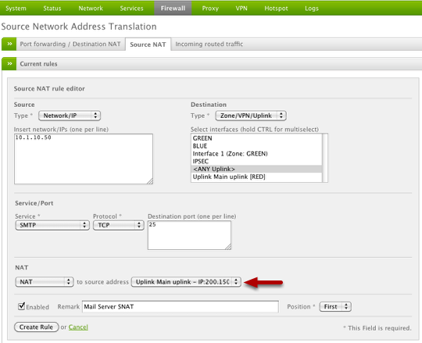The height and width of the screenshot is (343, 422).
Task: Open the Destination Type Zone/VPN/Uplink dropdown
Action: pos(251,116)
